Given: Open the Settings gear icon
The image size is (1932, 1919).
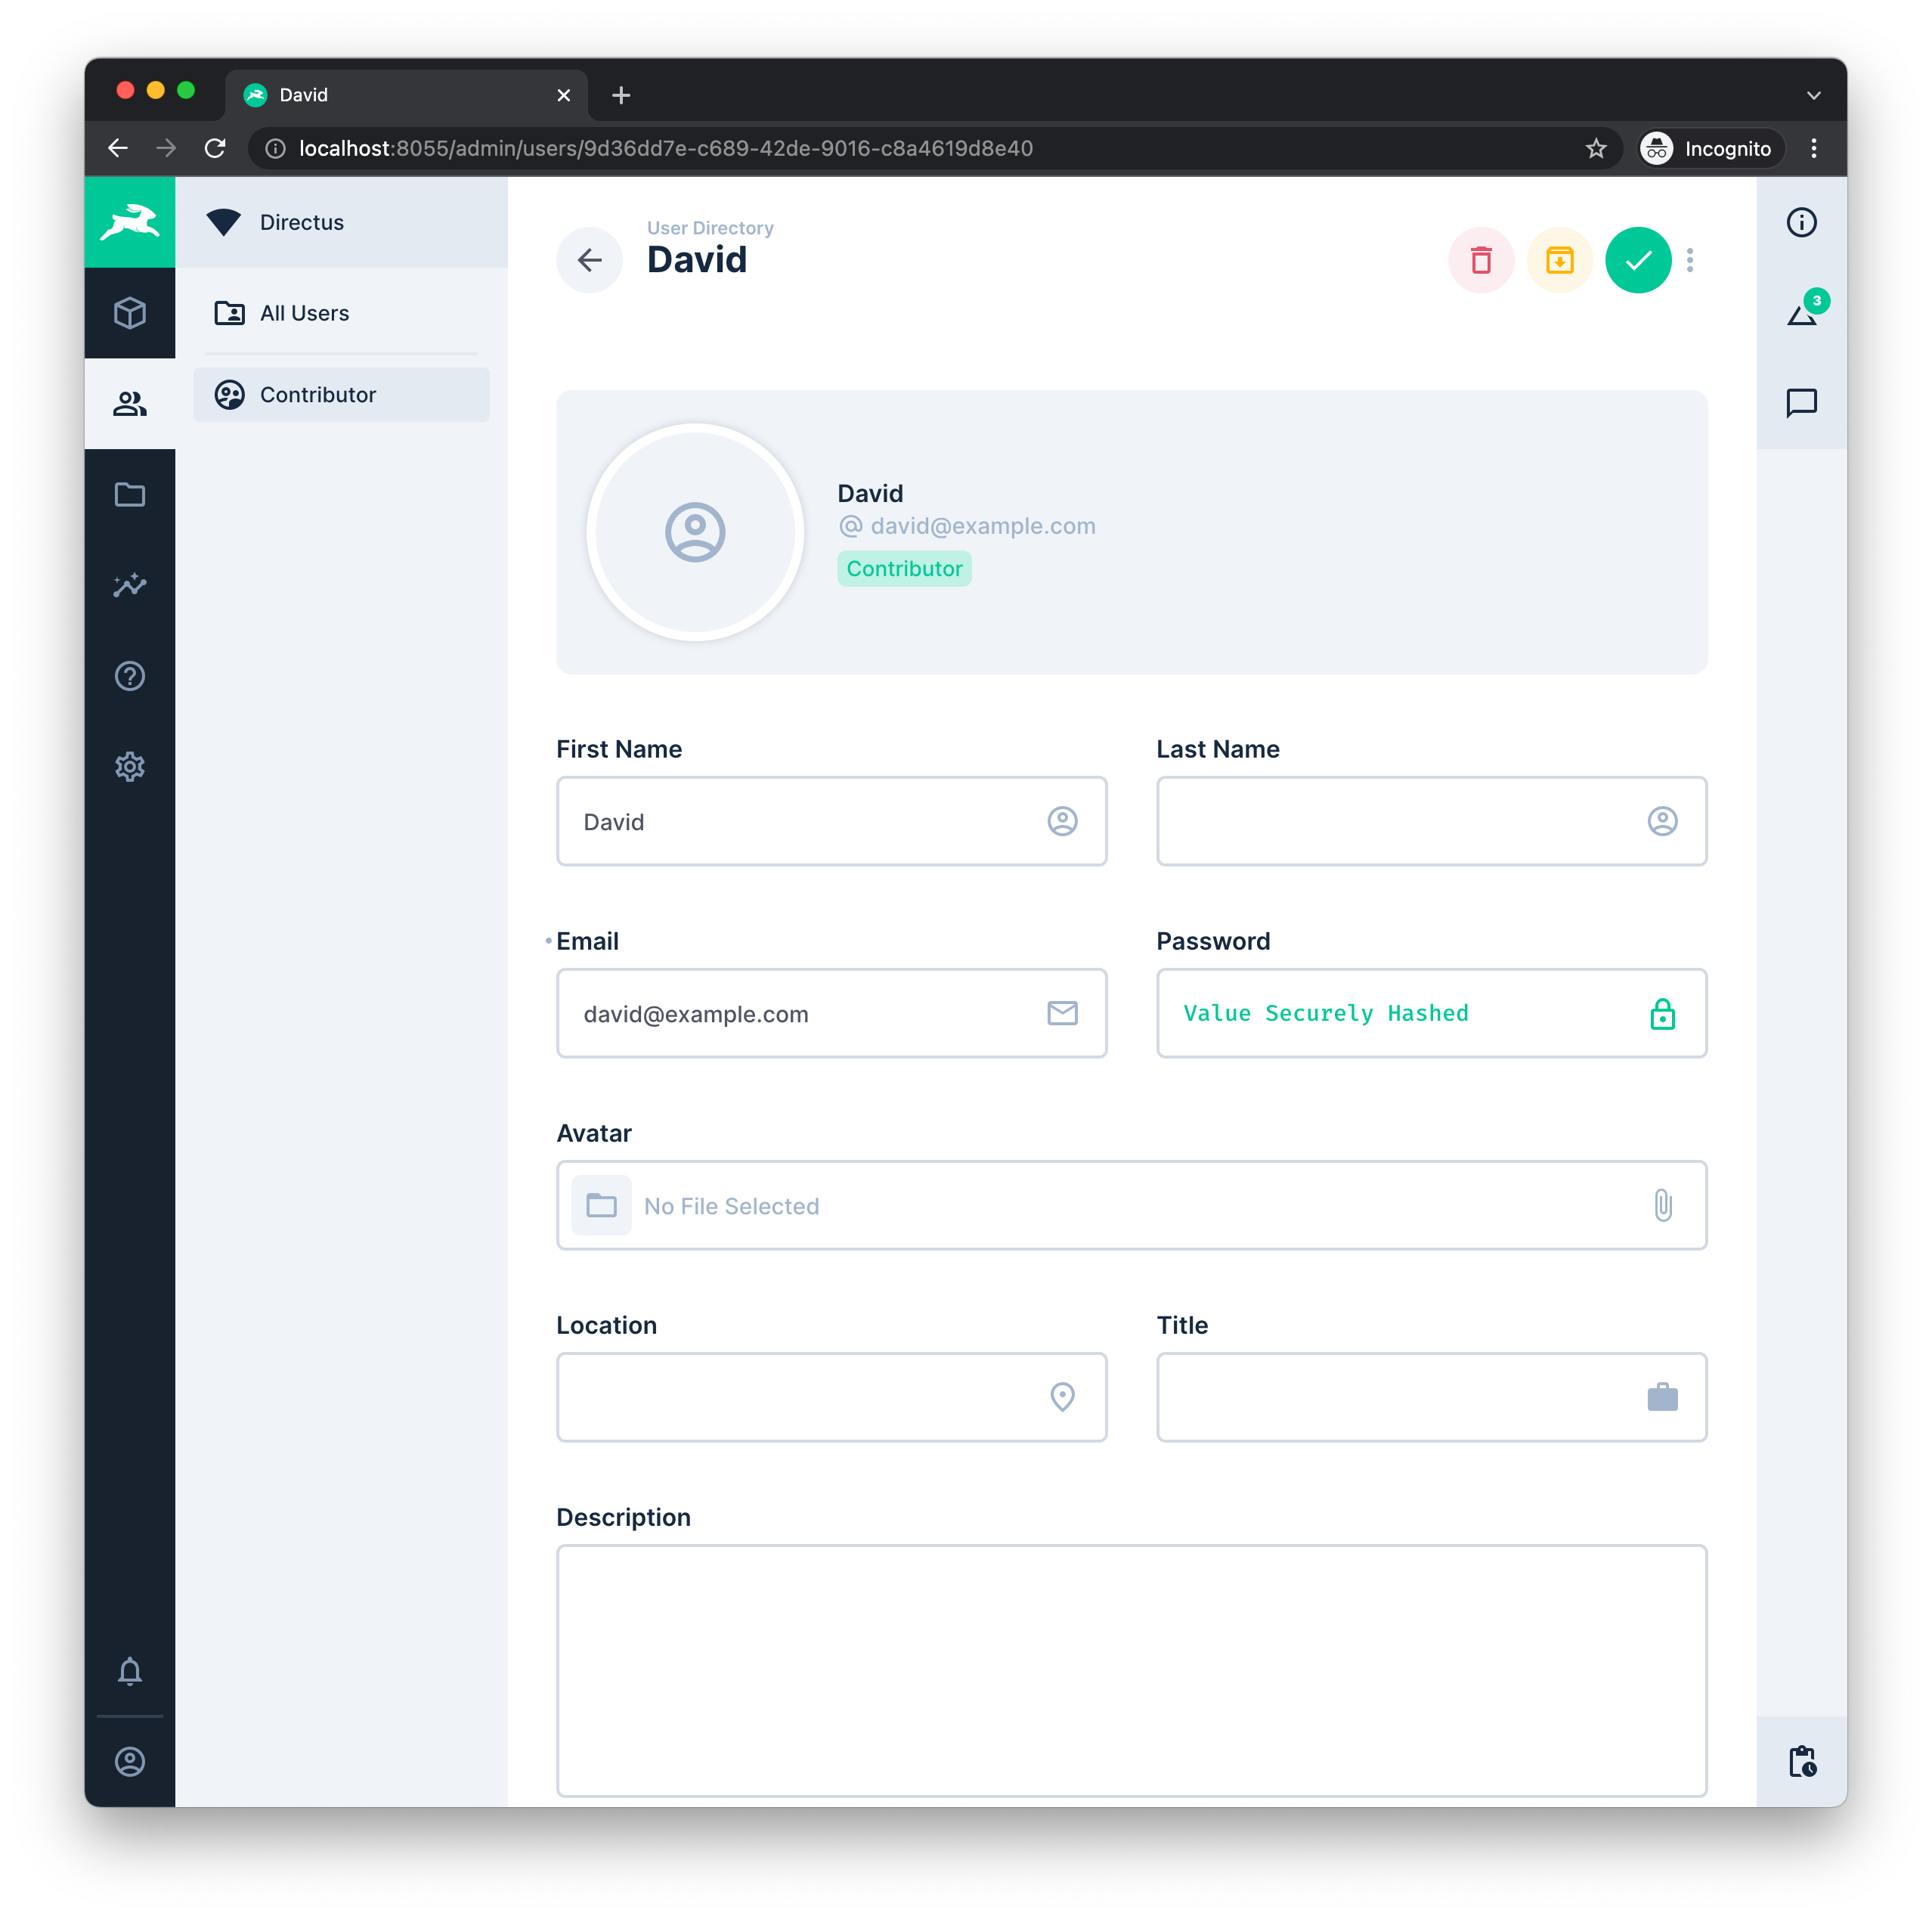Looking at the screenshot, I should [130, 767].
